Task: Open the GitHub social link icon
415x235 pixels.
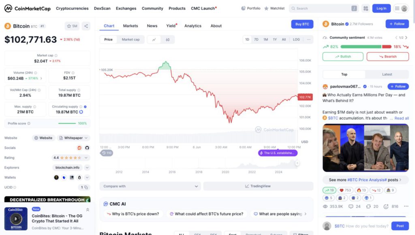Action: [x=87, y=148]
